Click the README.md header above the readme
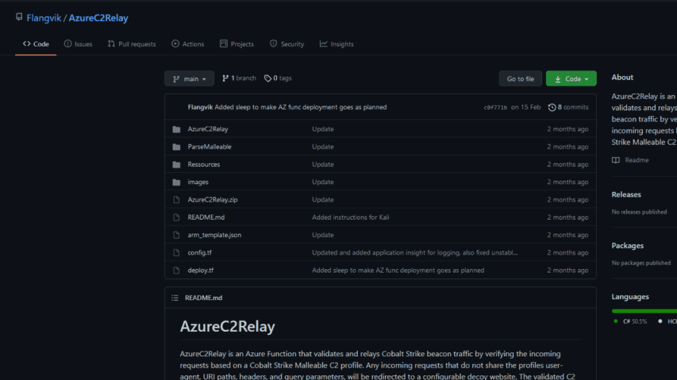 204,298
